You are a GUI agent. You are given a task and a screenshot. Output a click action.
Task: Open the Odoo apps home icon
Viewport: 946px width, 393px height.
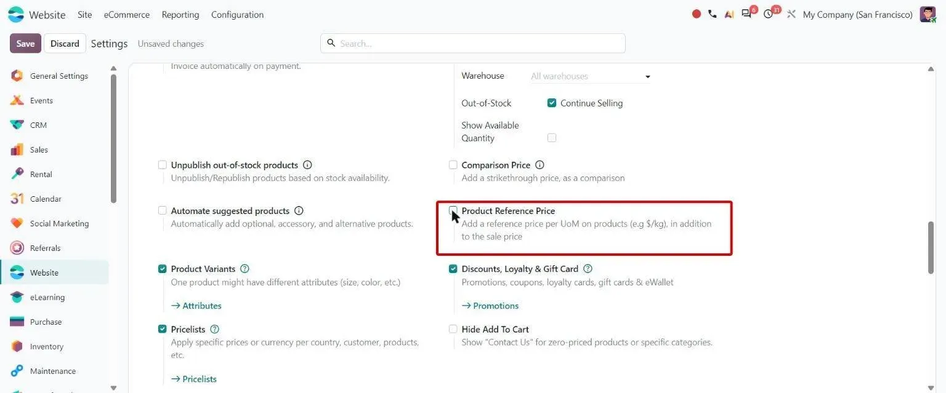coord(16,14)
